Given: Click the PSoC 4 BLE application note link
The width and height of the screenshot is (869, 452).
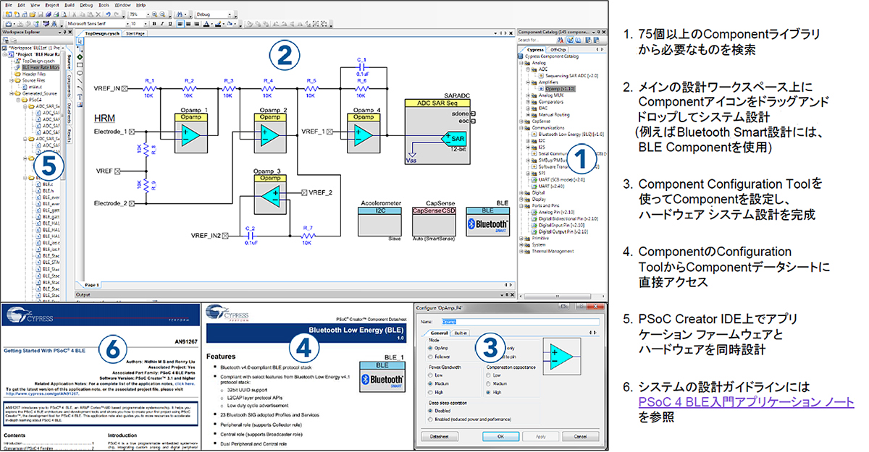Looking at the screenshot, I should click(x=747, y=403).
